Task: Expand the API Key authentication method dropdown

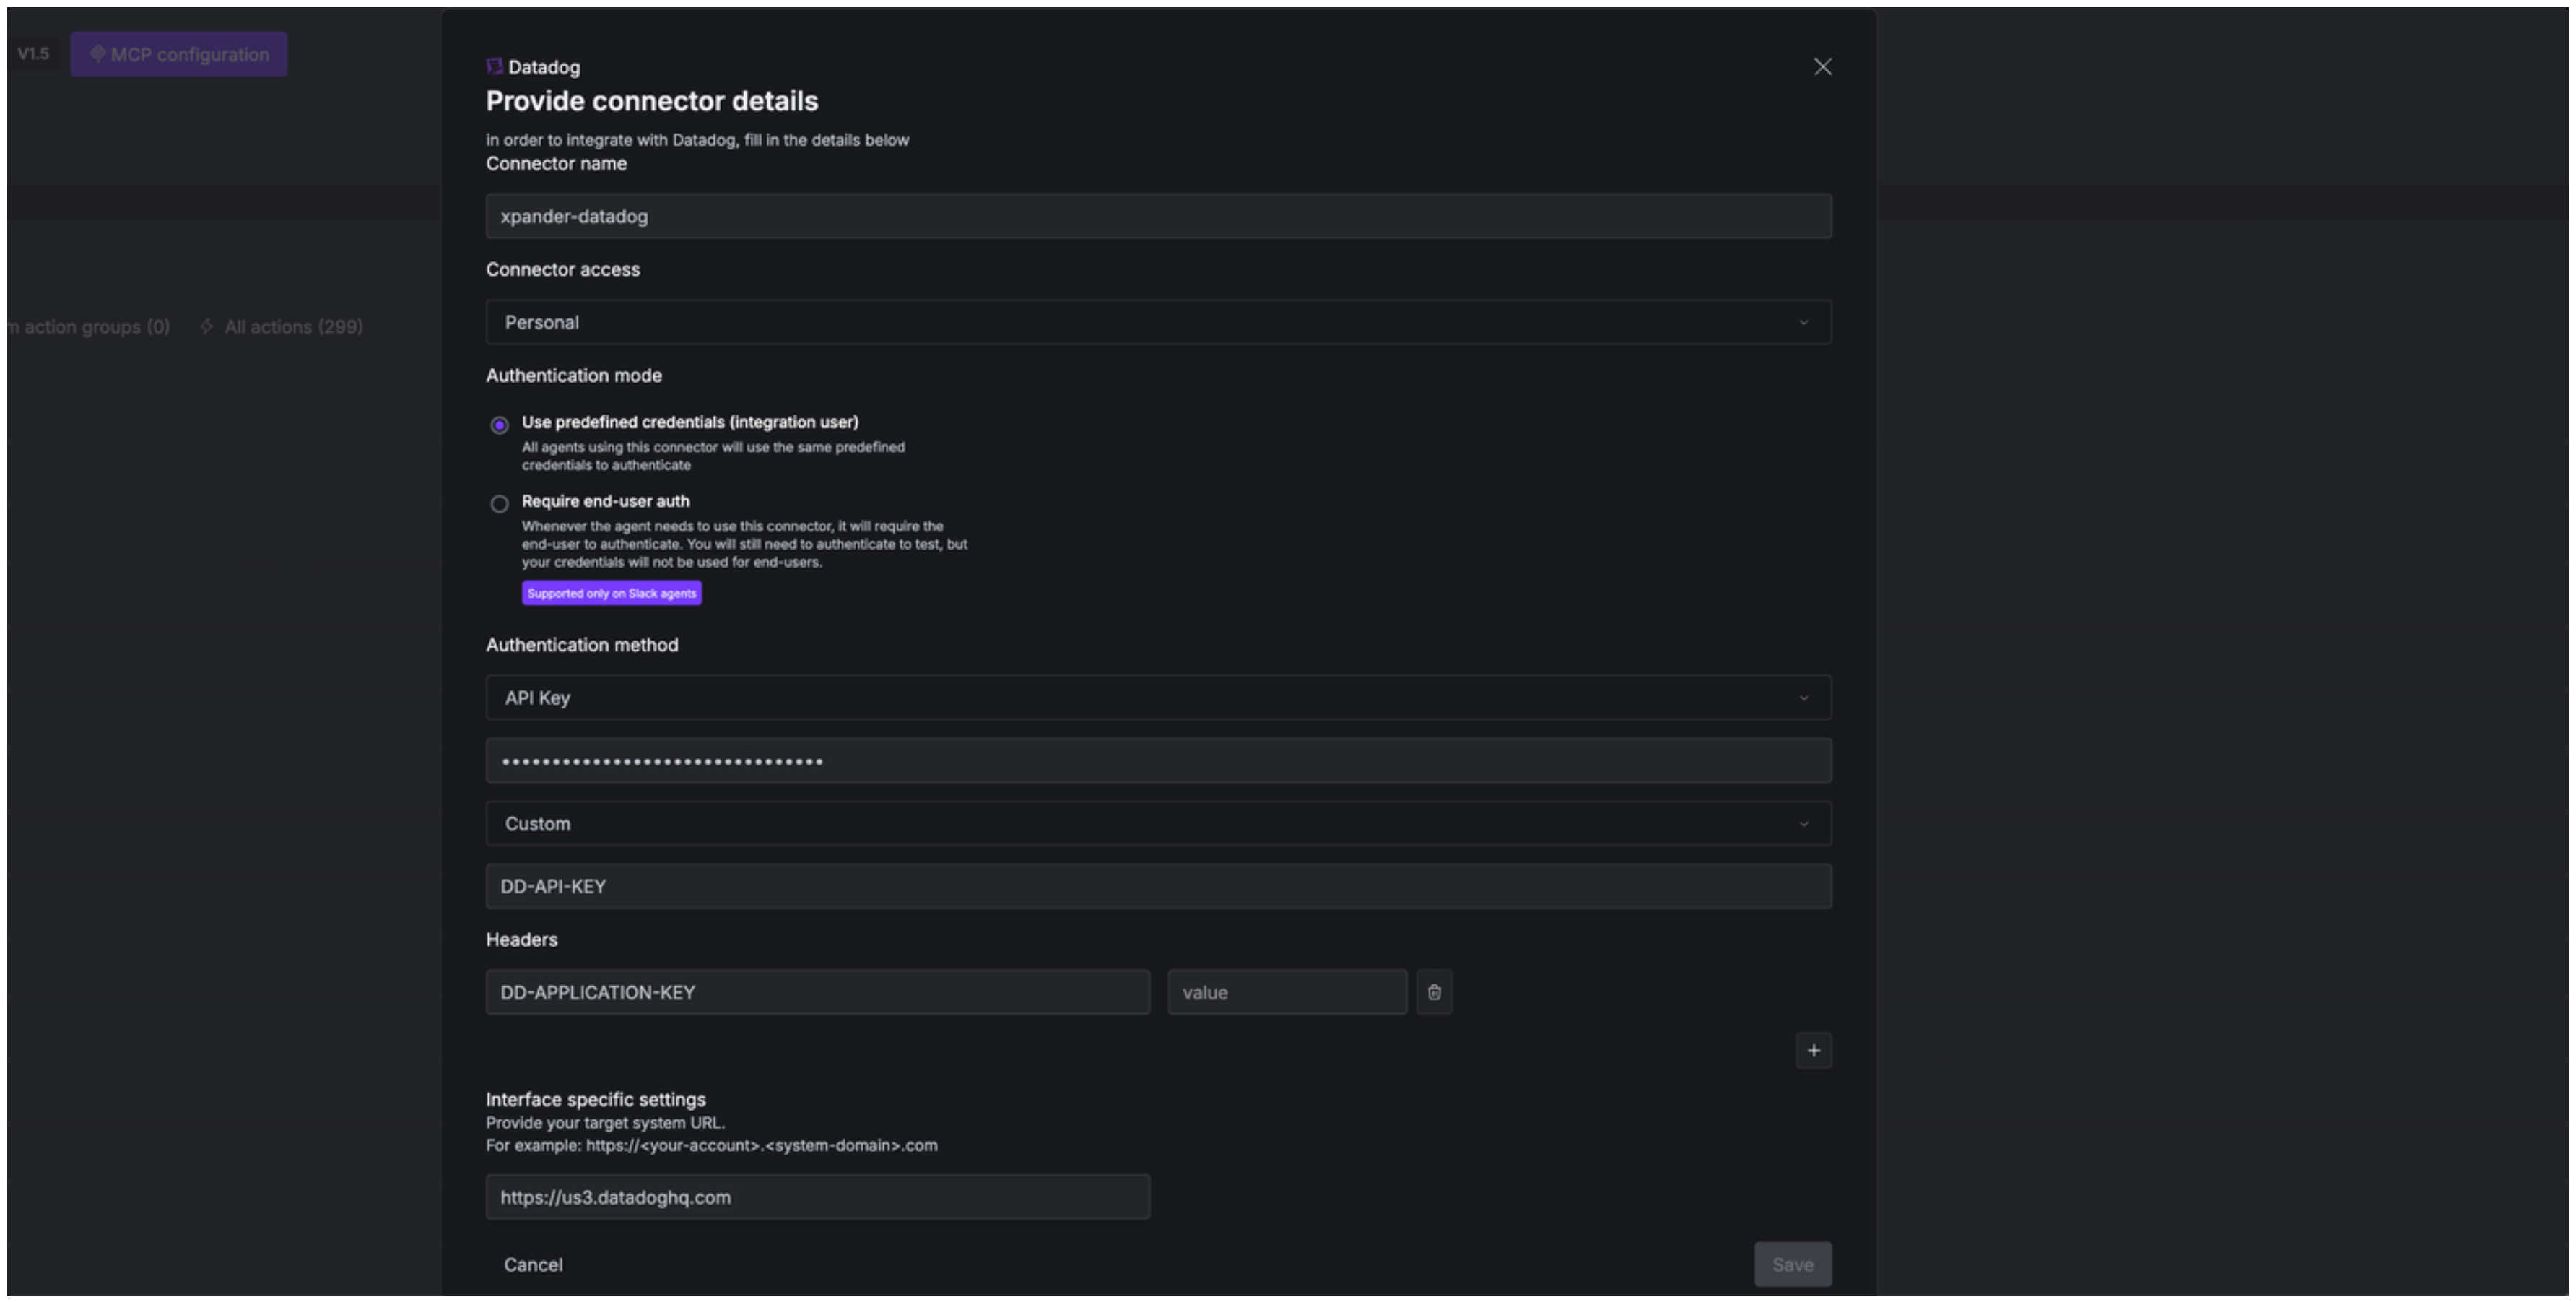Action: point(1157,698)
